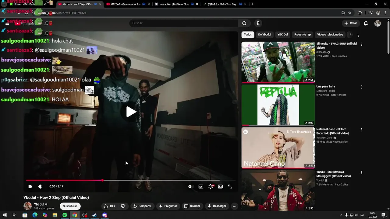Switch to TikTok - Make Your Day tab
This screenshot has width=390, height=219.
click(225, 4)
